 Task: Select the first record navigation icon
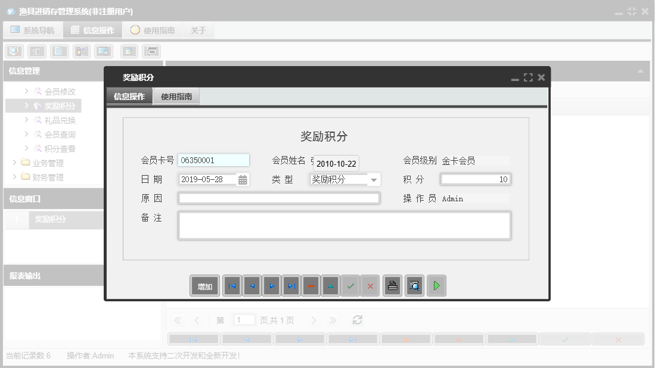coord(232,285)
